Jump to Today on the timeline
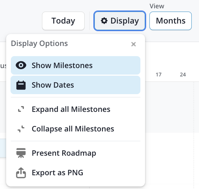This screenshot has height=189, width=199. click(x=63, y=21)
